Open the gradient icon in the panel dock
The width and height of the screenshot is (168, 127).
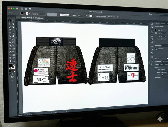tap(152, 50)
